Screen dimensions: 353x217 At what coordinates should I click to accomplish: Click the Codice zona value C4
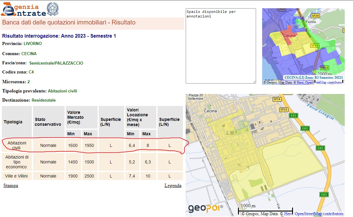click(31, 72)
